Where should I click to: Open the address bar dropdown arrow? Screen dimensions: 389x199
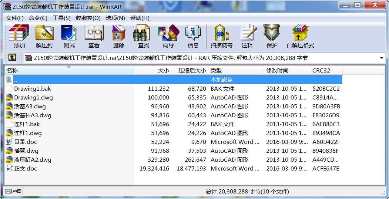pos(382,58)
